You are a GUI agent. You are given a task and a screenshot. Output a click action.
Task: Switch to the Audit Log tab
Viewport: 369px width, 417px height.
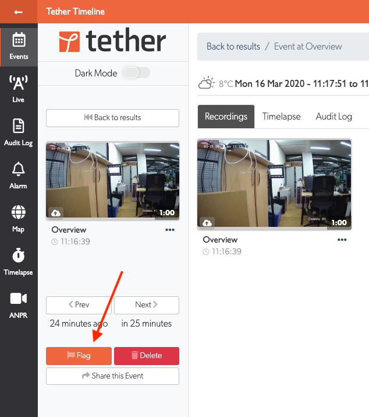point(333,117)
